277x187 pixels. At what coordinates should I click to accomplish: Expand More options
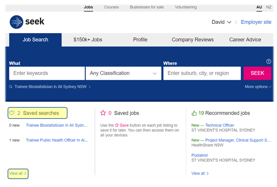[258, 87]
